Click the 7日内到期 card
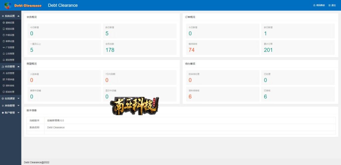Viewport: 341px width, 165px height. pyautogui.click(x=140, y=78)
